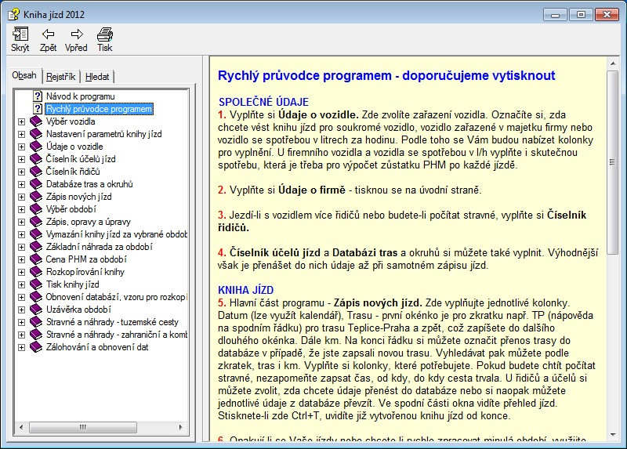Close the Kniha jízd 2012 help window
This screenshot has height=449, width=627.
click(x=607, y=15)
